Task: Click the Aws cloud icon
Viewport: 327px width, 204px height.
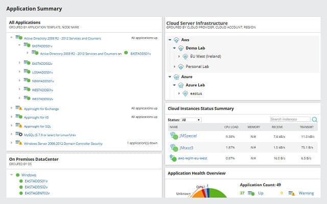Action: coord(176,40)
